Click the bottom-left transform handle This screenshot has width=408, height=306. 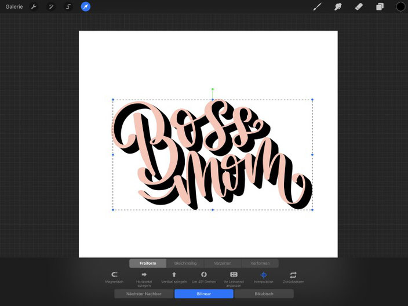(x=113, y=210)
